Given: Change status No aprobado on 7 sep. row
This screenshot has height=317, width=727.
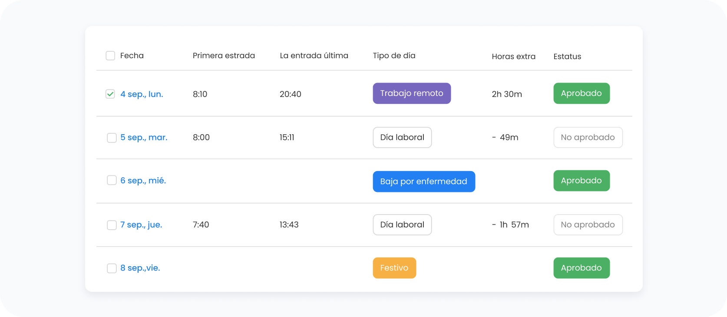Looking at the screenshot, I should click(x=588, y=225).
